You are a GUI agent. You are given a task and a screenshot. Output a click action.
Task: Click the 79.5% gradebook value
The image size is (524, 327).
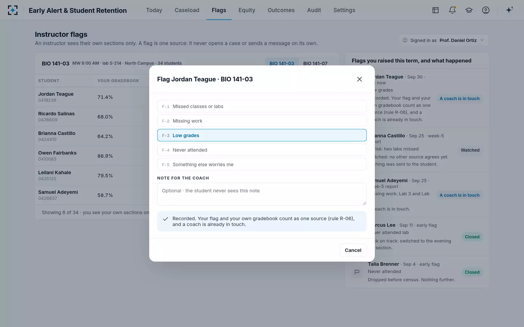(x=105, y=175)
